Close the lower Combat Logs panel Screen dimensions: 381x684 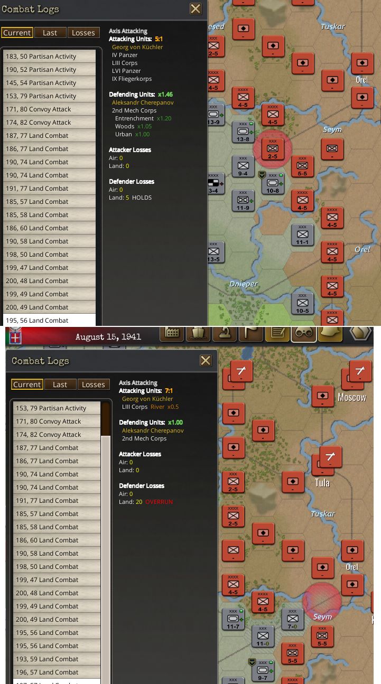coord(206,361)
